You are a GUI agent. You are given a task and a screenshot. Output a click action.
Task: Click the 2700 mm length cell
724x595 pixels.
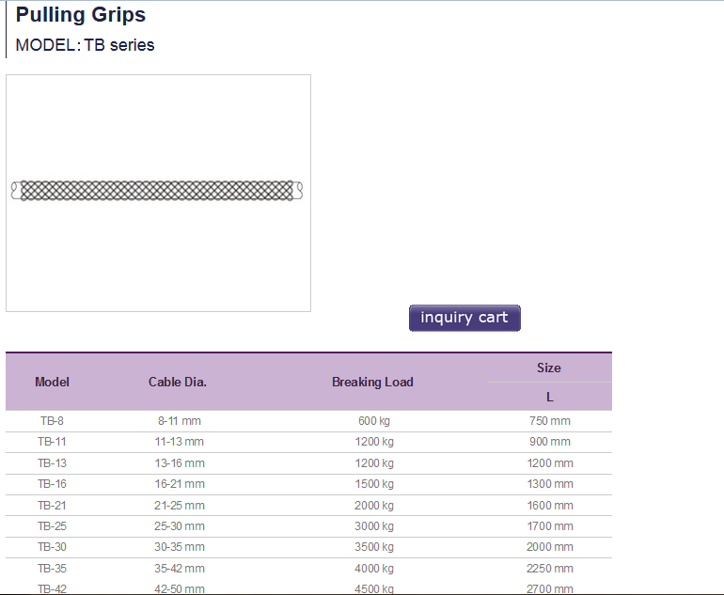click(550, 589)
